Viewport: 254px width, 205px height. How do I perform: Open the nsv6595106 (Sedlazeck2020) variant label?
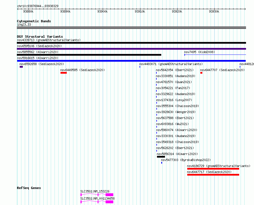click(39, 46)
